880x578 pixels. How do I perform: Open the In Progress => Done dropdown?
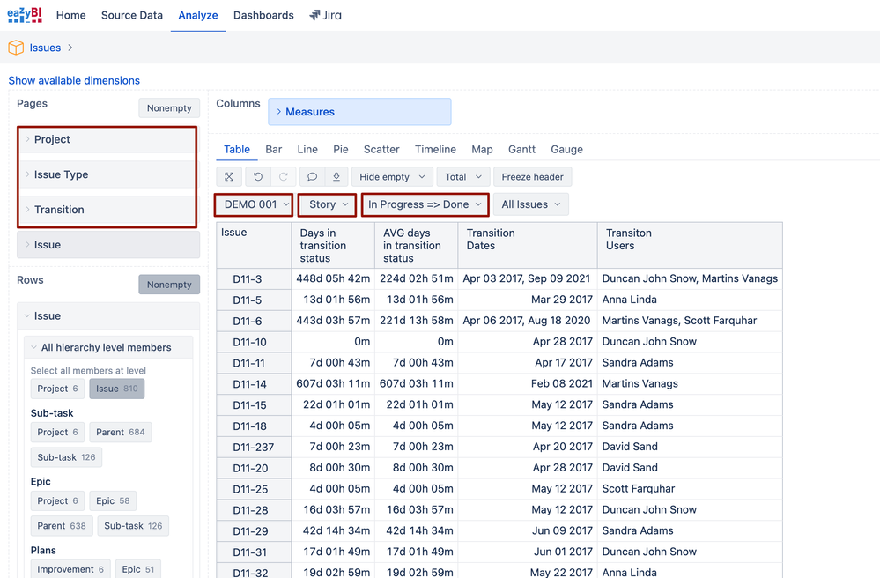tap(425, 204)
